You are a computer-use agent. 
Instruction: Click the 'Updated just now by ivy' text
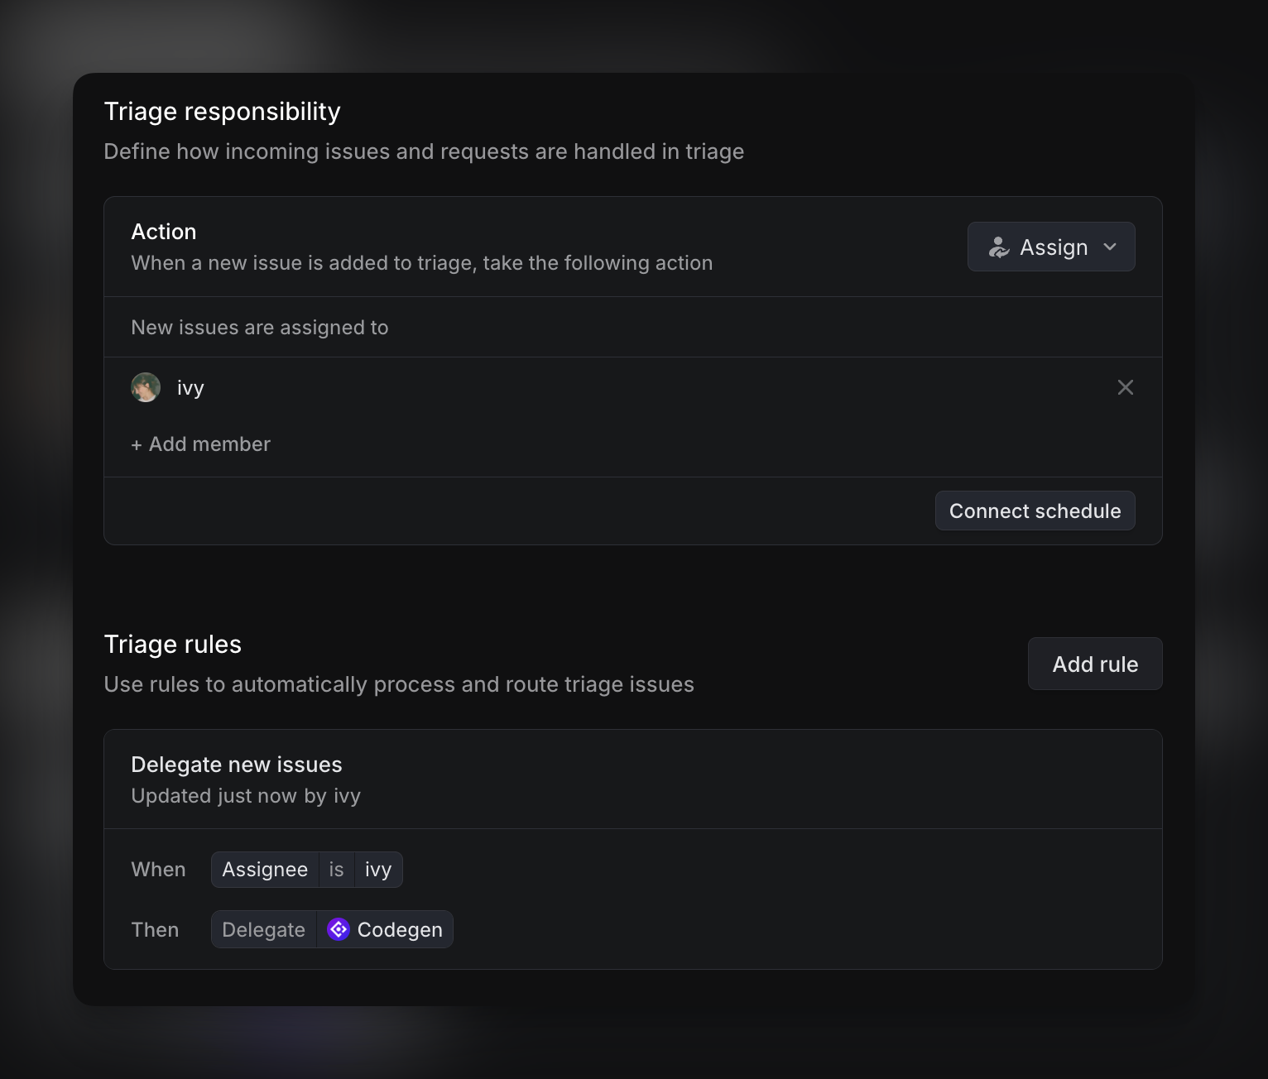pyautogui.click(x=246, y=796)
